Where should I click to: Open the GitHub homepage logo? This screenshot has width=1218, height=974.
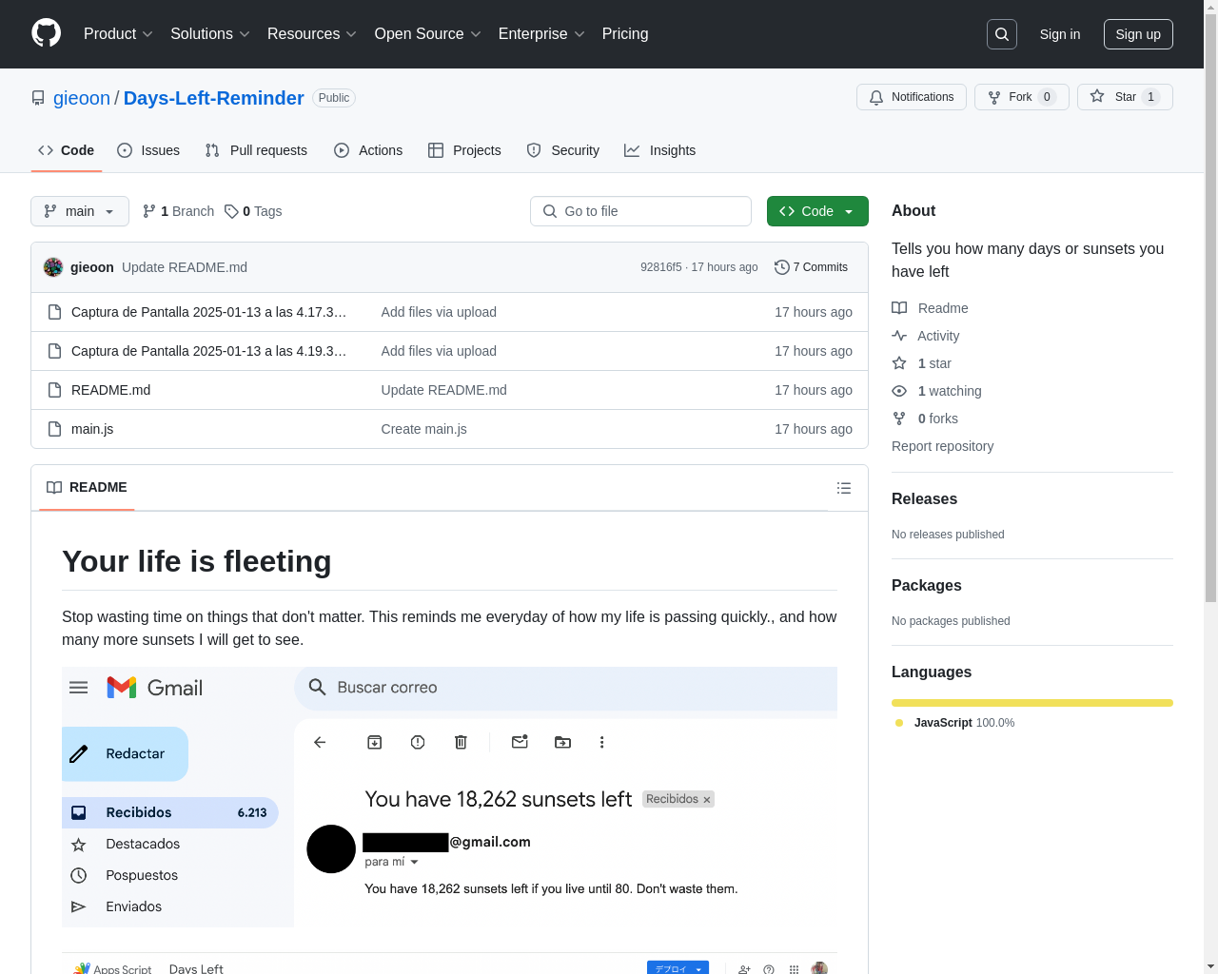(x=46, y=33)
